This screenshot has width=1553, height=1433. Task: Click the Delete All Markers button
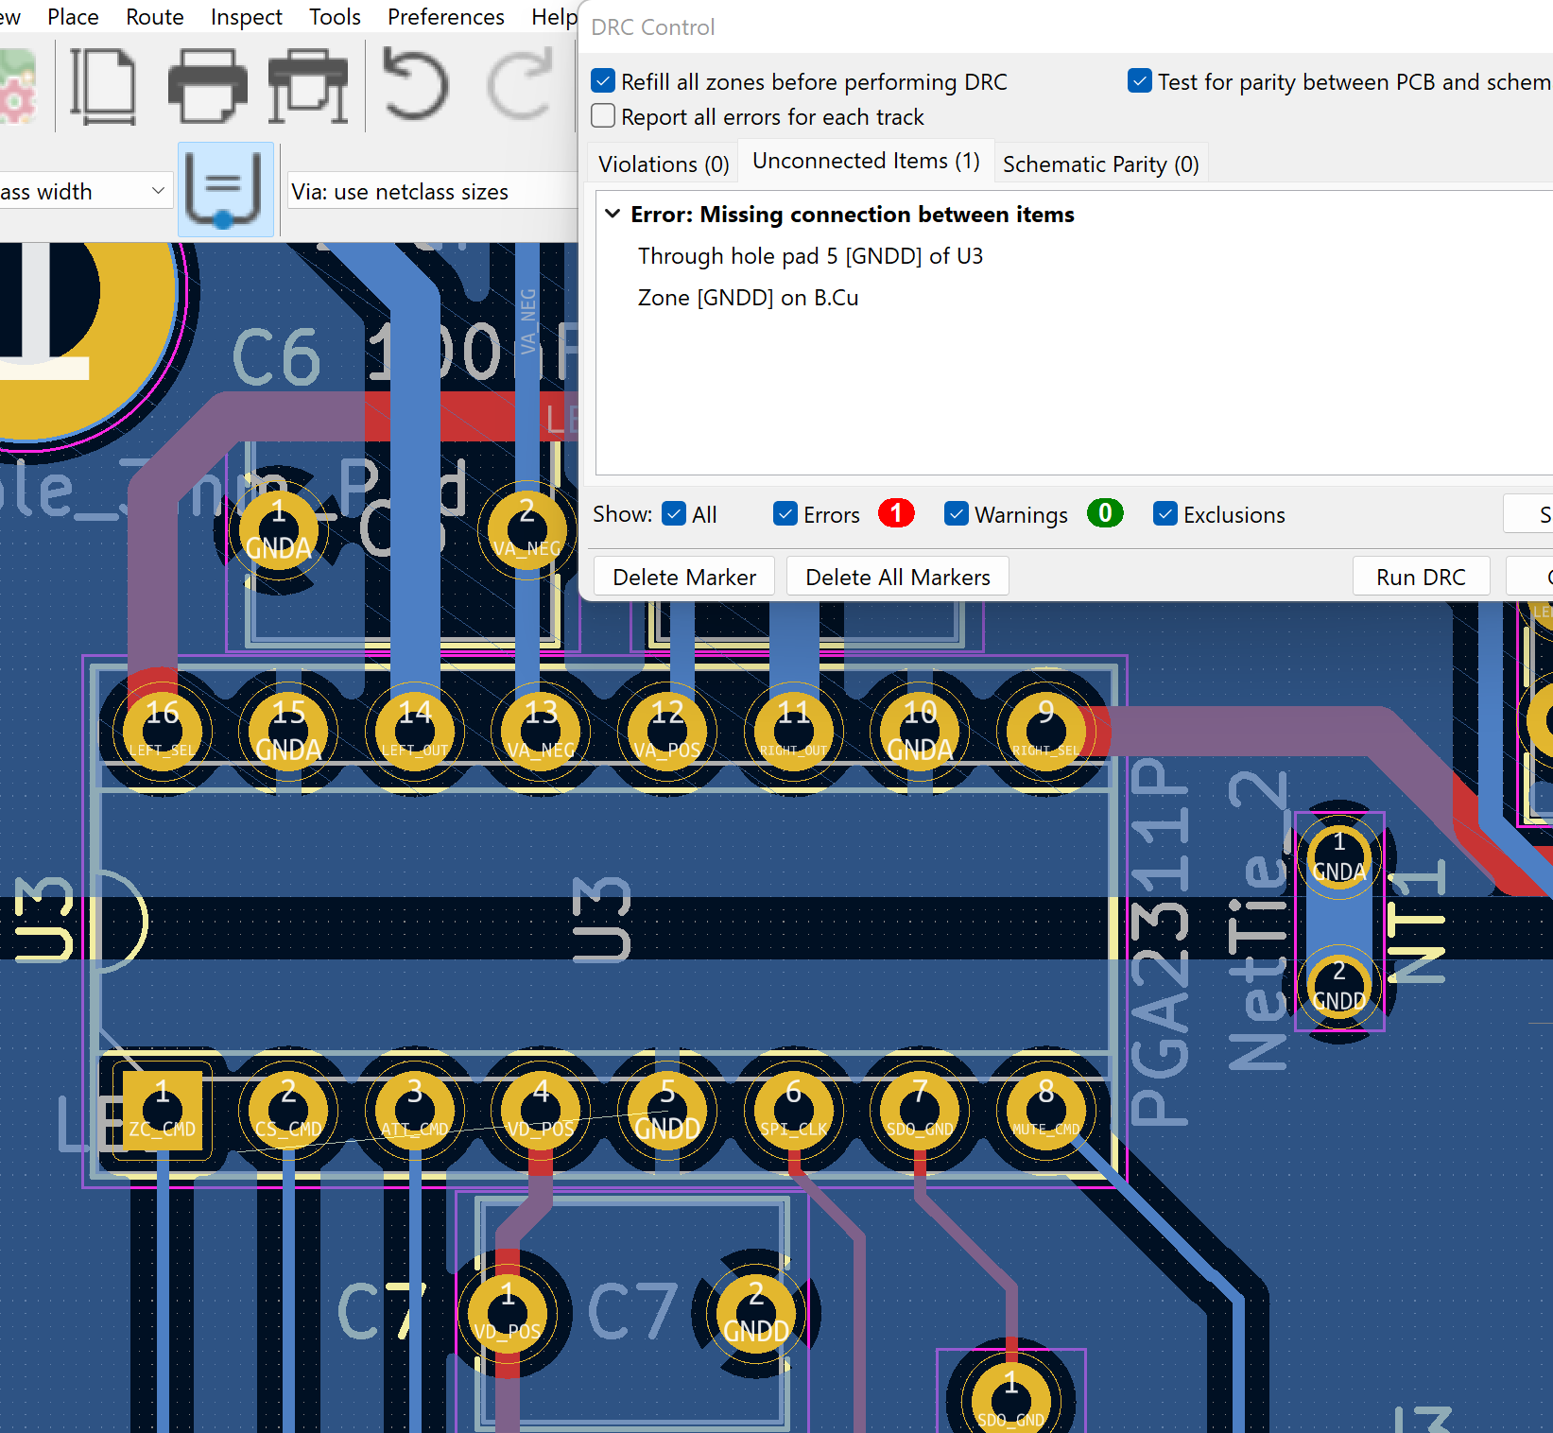point(898,577)
